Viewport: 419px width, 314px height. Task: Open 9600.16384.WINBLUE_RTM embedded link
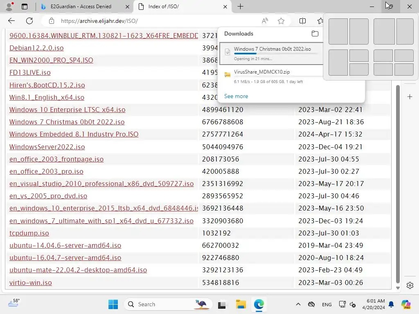click(x=104, y=36)
